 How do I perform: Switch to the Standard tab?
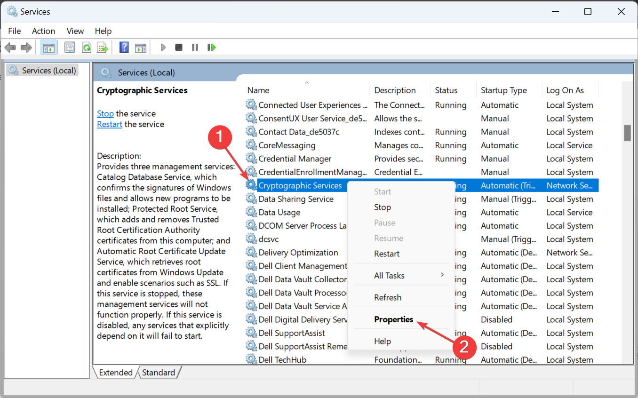click(x=159, y=373)
